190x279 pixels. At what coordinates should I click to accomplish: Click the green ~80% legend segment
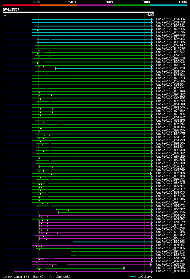point(132,5)
